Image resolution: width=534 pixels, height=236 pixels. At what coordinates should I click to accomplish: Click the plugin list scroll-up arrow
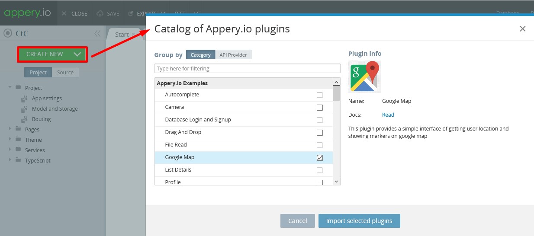[x=337, y=82]
